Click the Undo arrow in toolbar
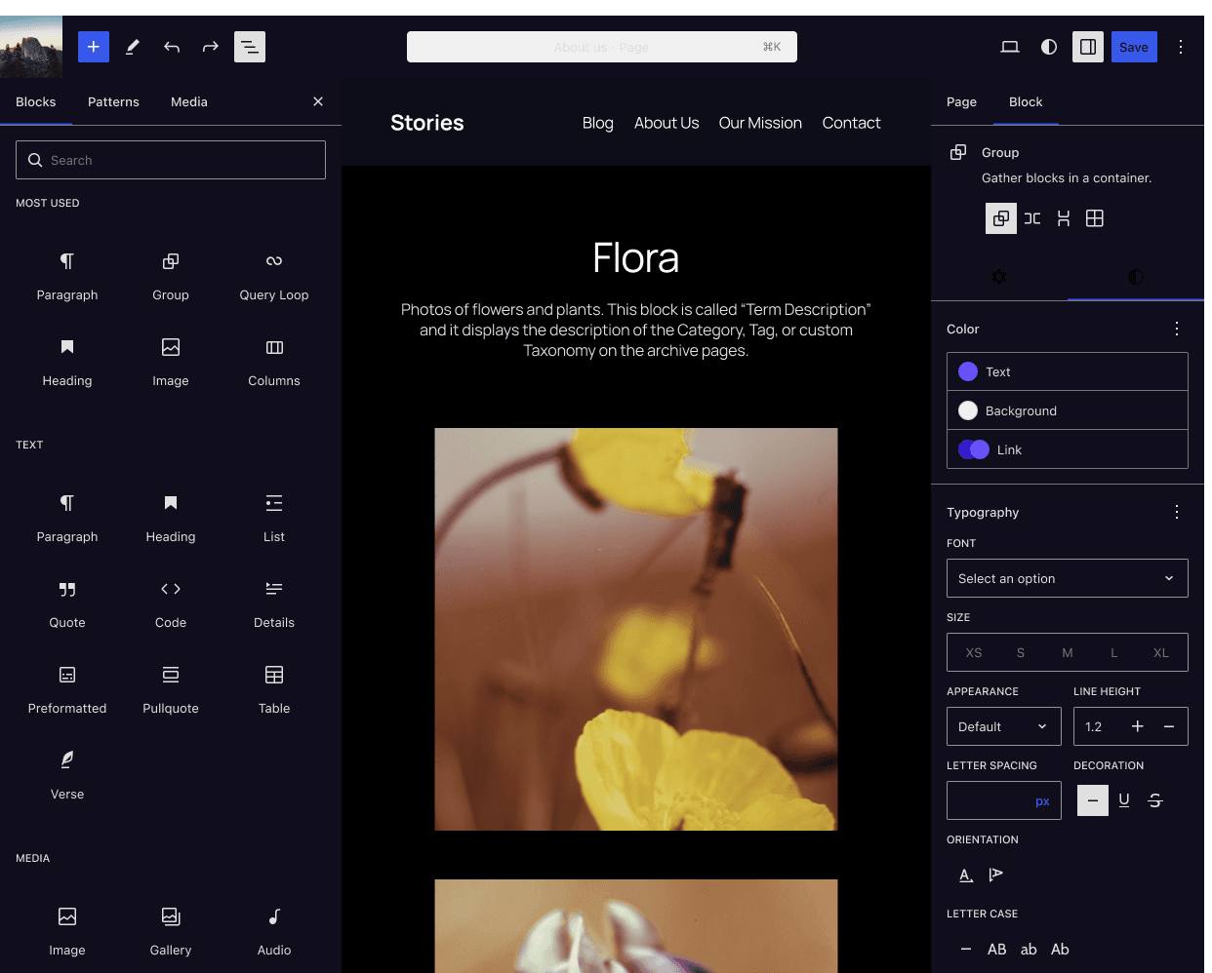This screenshot has width=1212, height=973. click(172, 47)
